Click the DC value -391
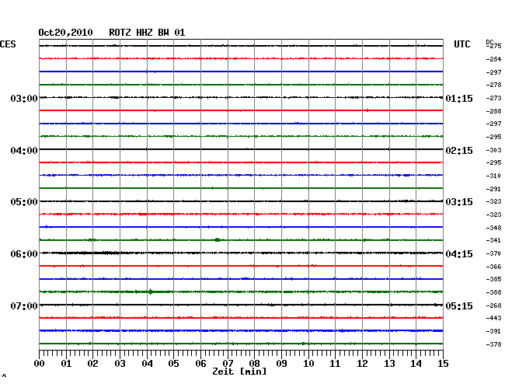 (493, 331)
